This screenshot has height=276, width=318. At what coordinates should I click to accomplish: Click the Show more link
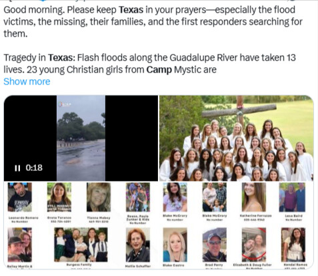(27, 82)
